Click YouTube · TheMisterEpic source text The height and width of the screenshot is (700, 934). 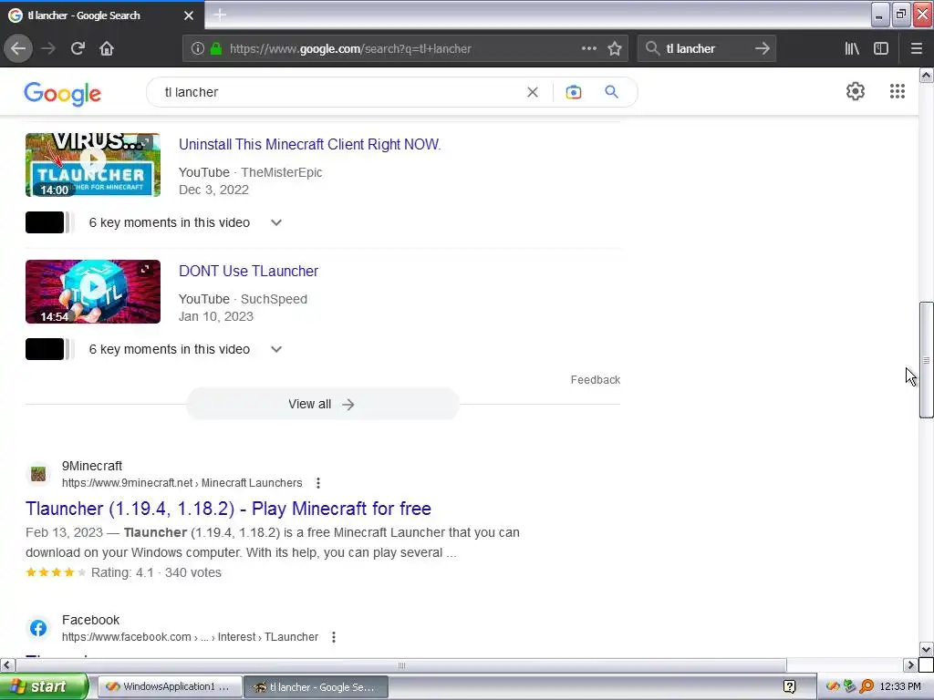click(250, 172)
